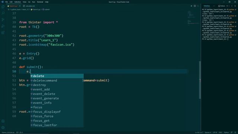Close the terminal panel
Viewport: 238px width, 134px height.
pos(235,6)
